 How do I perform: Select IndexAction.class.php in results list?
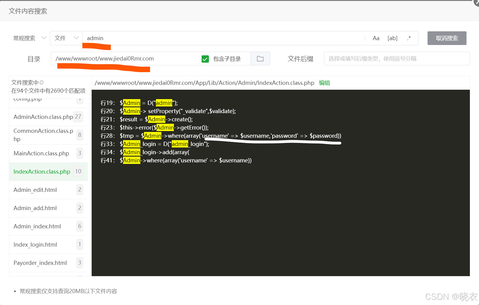(x=48, y=172)
